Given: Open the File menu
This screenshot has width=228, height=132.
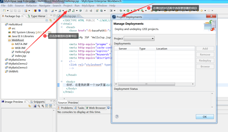Looking at the screenshot, I should (3, 6).
